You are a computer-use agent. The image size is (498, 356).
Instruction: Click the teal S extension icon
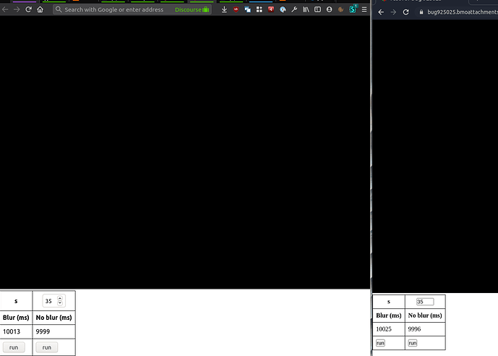(353, 9)
